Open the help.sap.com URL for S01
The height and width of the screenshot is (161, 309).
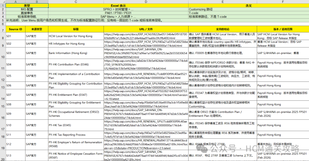click(146, 36)
